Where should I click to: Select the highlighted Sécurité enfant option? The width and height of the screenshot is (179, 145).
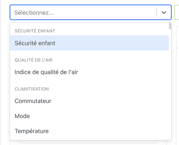(35, 43)
